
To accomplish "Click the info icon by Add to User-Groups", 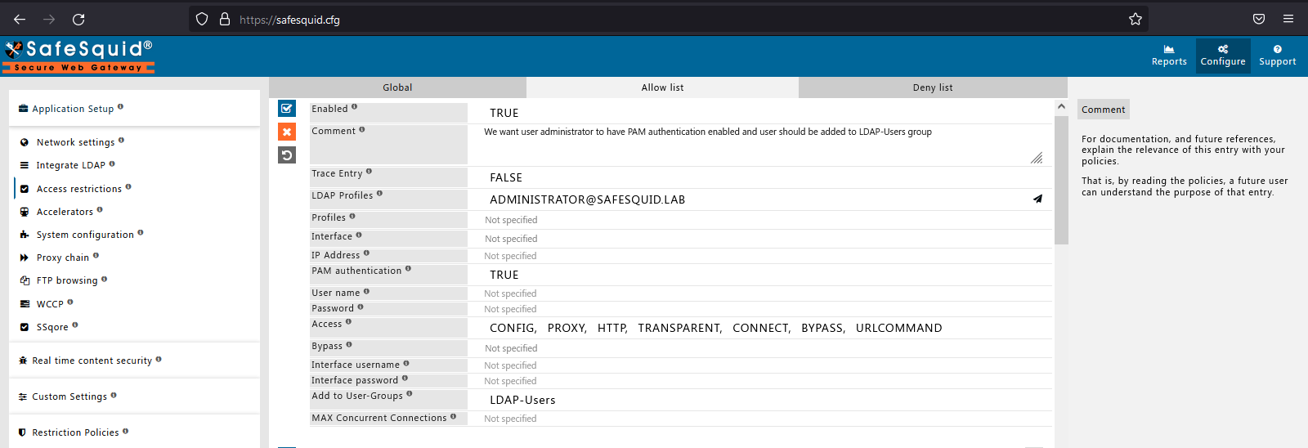I will 410,394.
